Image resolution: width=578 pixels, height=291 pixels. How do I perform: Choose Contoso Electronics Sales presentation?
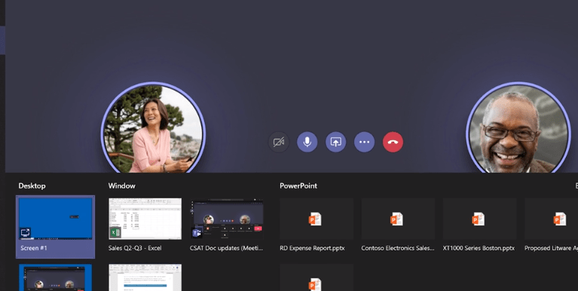pyautogui.click(x=398, y=219)
